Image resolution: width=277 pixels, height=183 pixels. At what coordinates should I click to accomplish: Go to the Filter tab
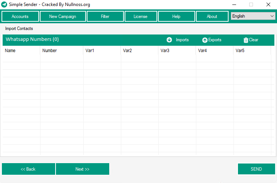(x=105, y=16)
